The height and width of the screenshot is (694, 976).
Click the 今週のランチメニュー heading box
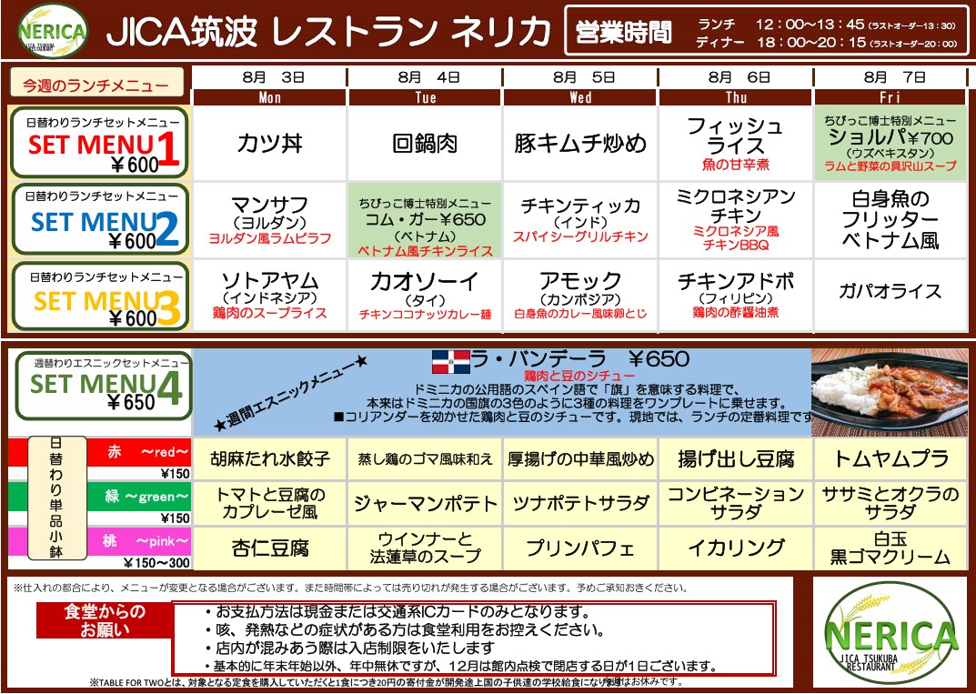(96, 83)
